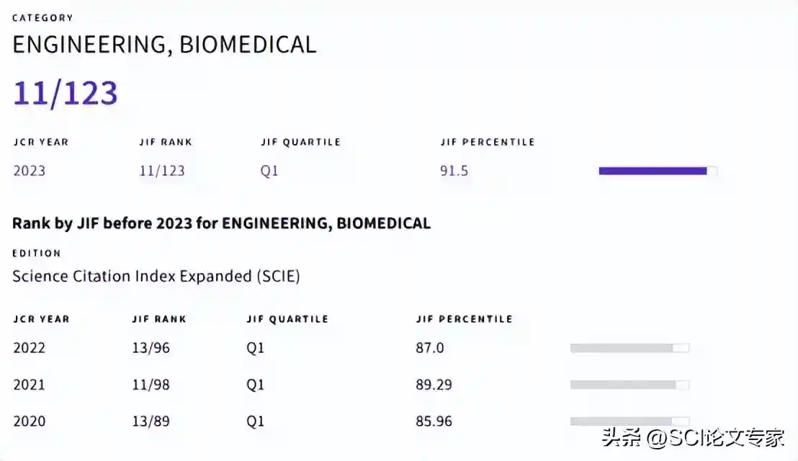Click the Rank by JIF before 2023 heading
Screen dimensions: 798x461
[221, 223]
